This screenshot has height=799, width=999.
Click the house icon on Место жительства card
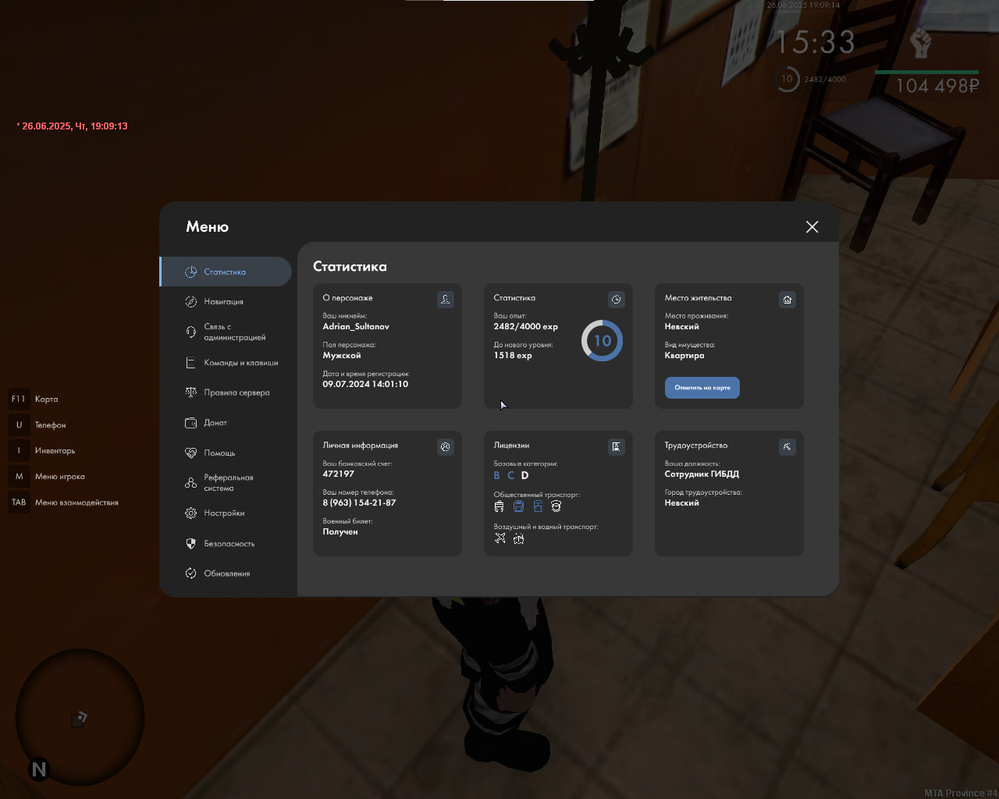point(787,299)
